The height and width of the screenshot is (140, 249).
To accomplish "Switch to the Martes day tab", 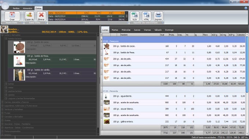I will (x=115, y=30).
